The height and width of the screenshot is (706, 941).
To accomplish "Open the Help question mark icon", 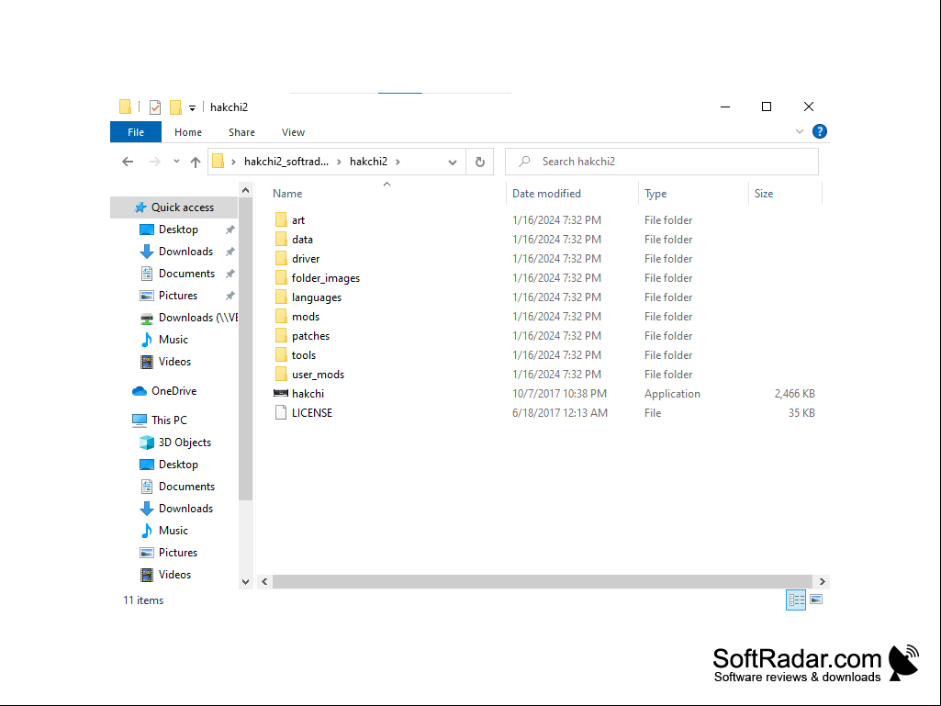I will click(819, 131).
